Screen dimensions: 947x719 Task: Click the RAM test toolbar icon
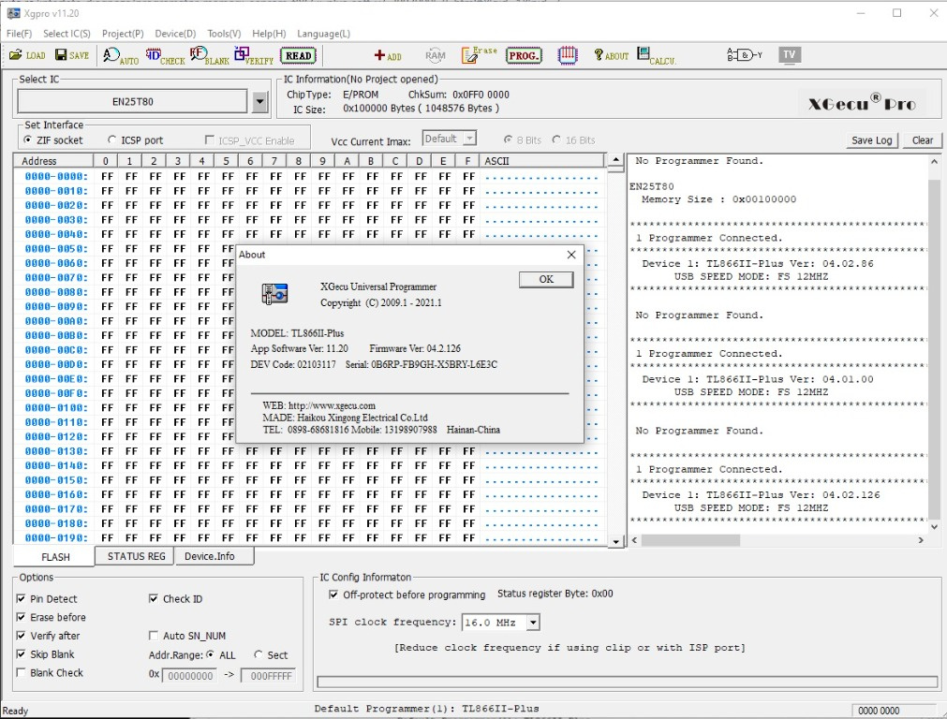[x=435, y=56]
